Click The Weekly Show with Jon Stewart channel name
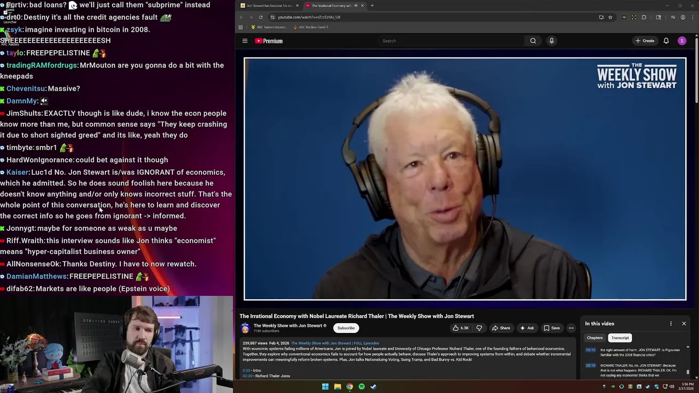The image size is (699, 393). coord(288,326)
